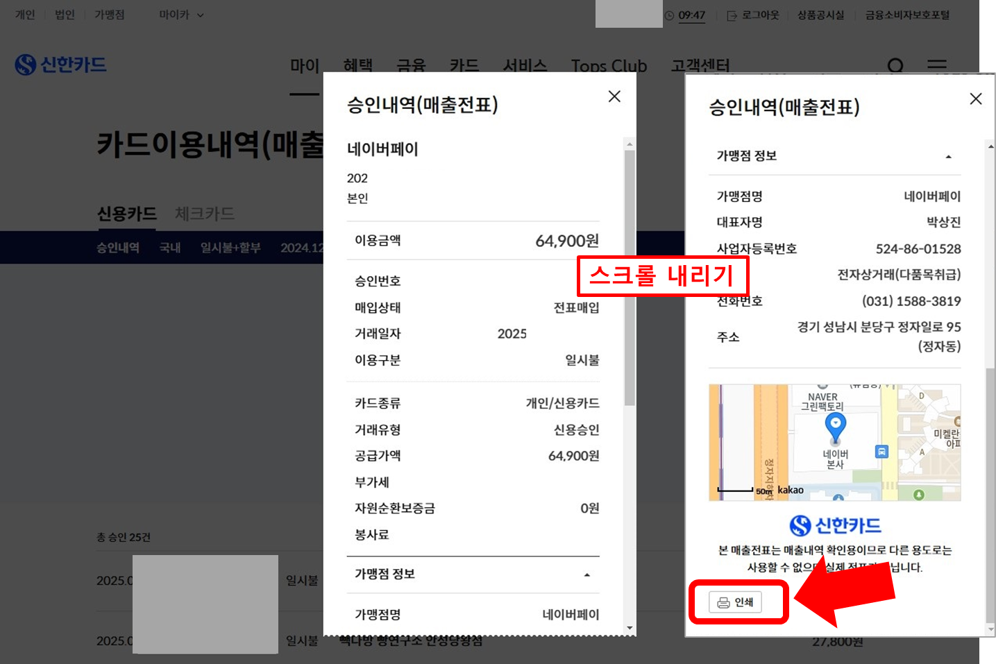Open the search magnifier icon in the header

[895, 66]
